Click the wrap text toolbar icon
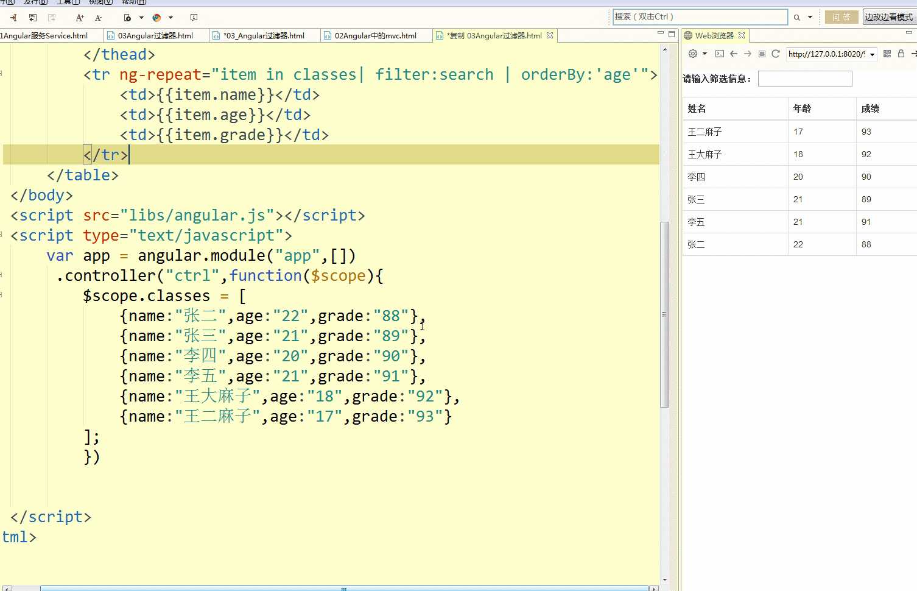917x591 pixels. [33, 18]
